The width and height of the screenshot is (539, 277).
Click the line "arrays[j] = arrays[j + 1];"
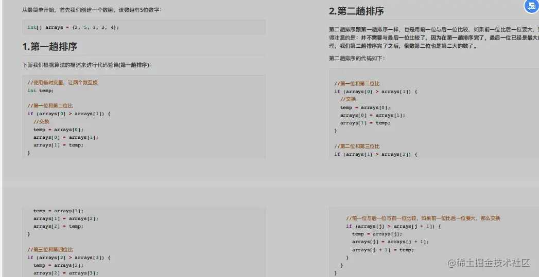(x=390, y=242)
